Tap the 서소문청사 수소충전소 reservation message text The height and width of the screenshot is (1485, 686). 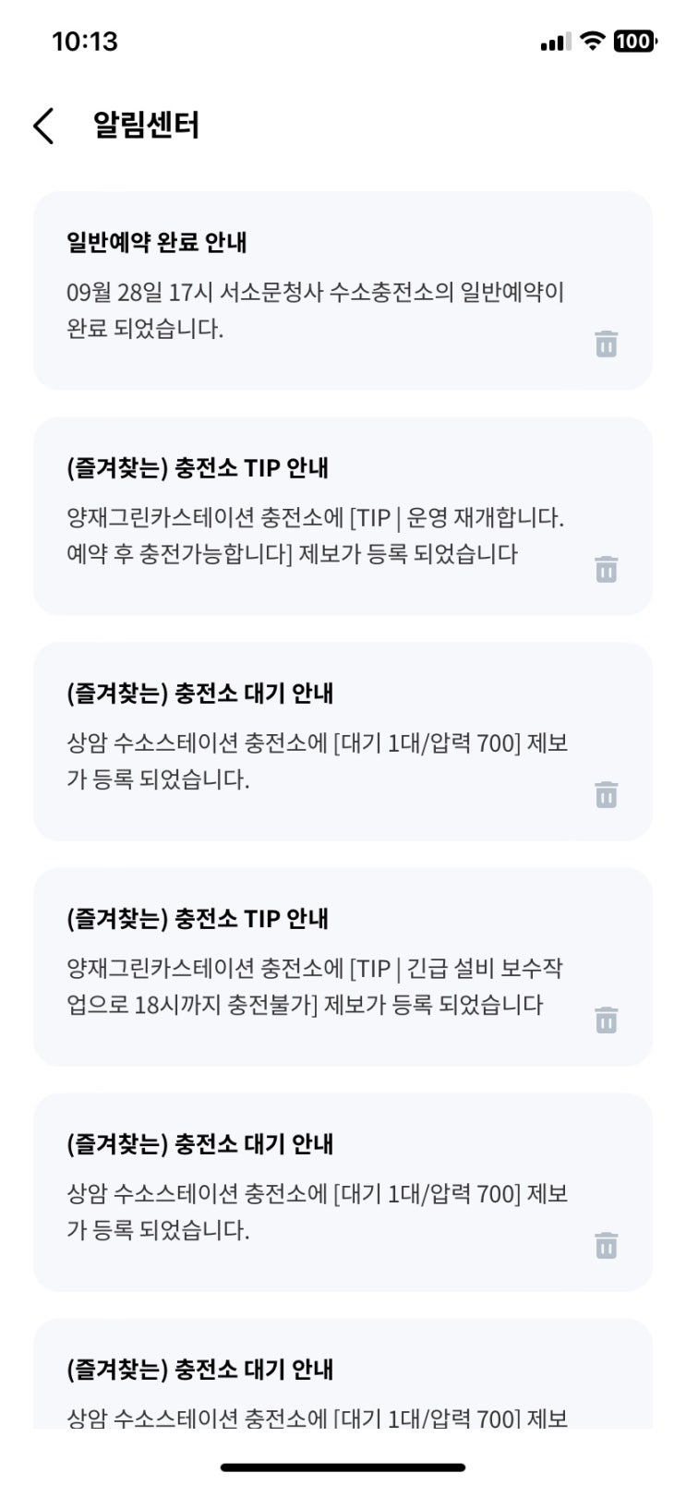pyautogui.click(x=315, y=310)
